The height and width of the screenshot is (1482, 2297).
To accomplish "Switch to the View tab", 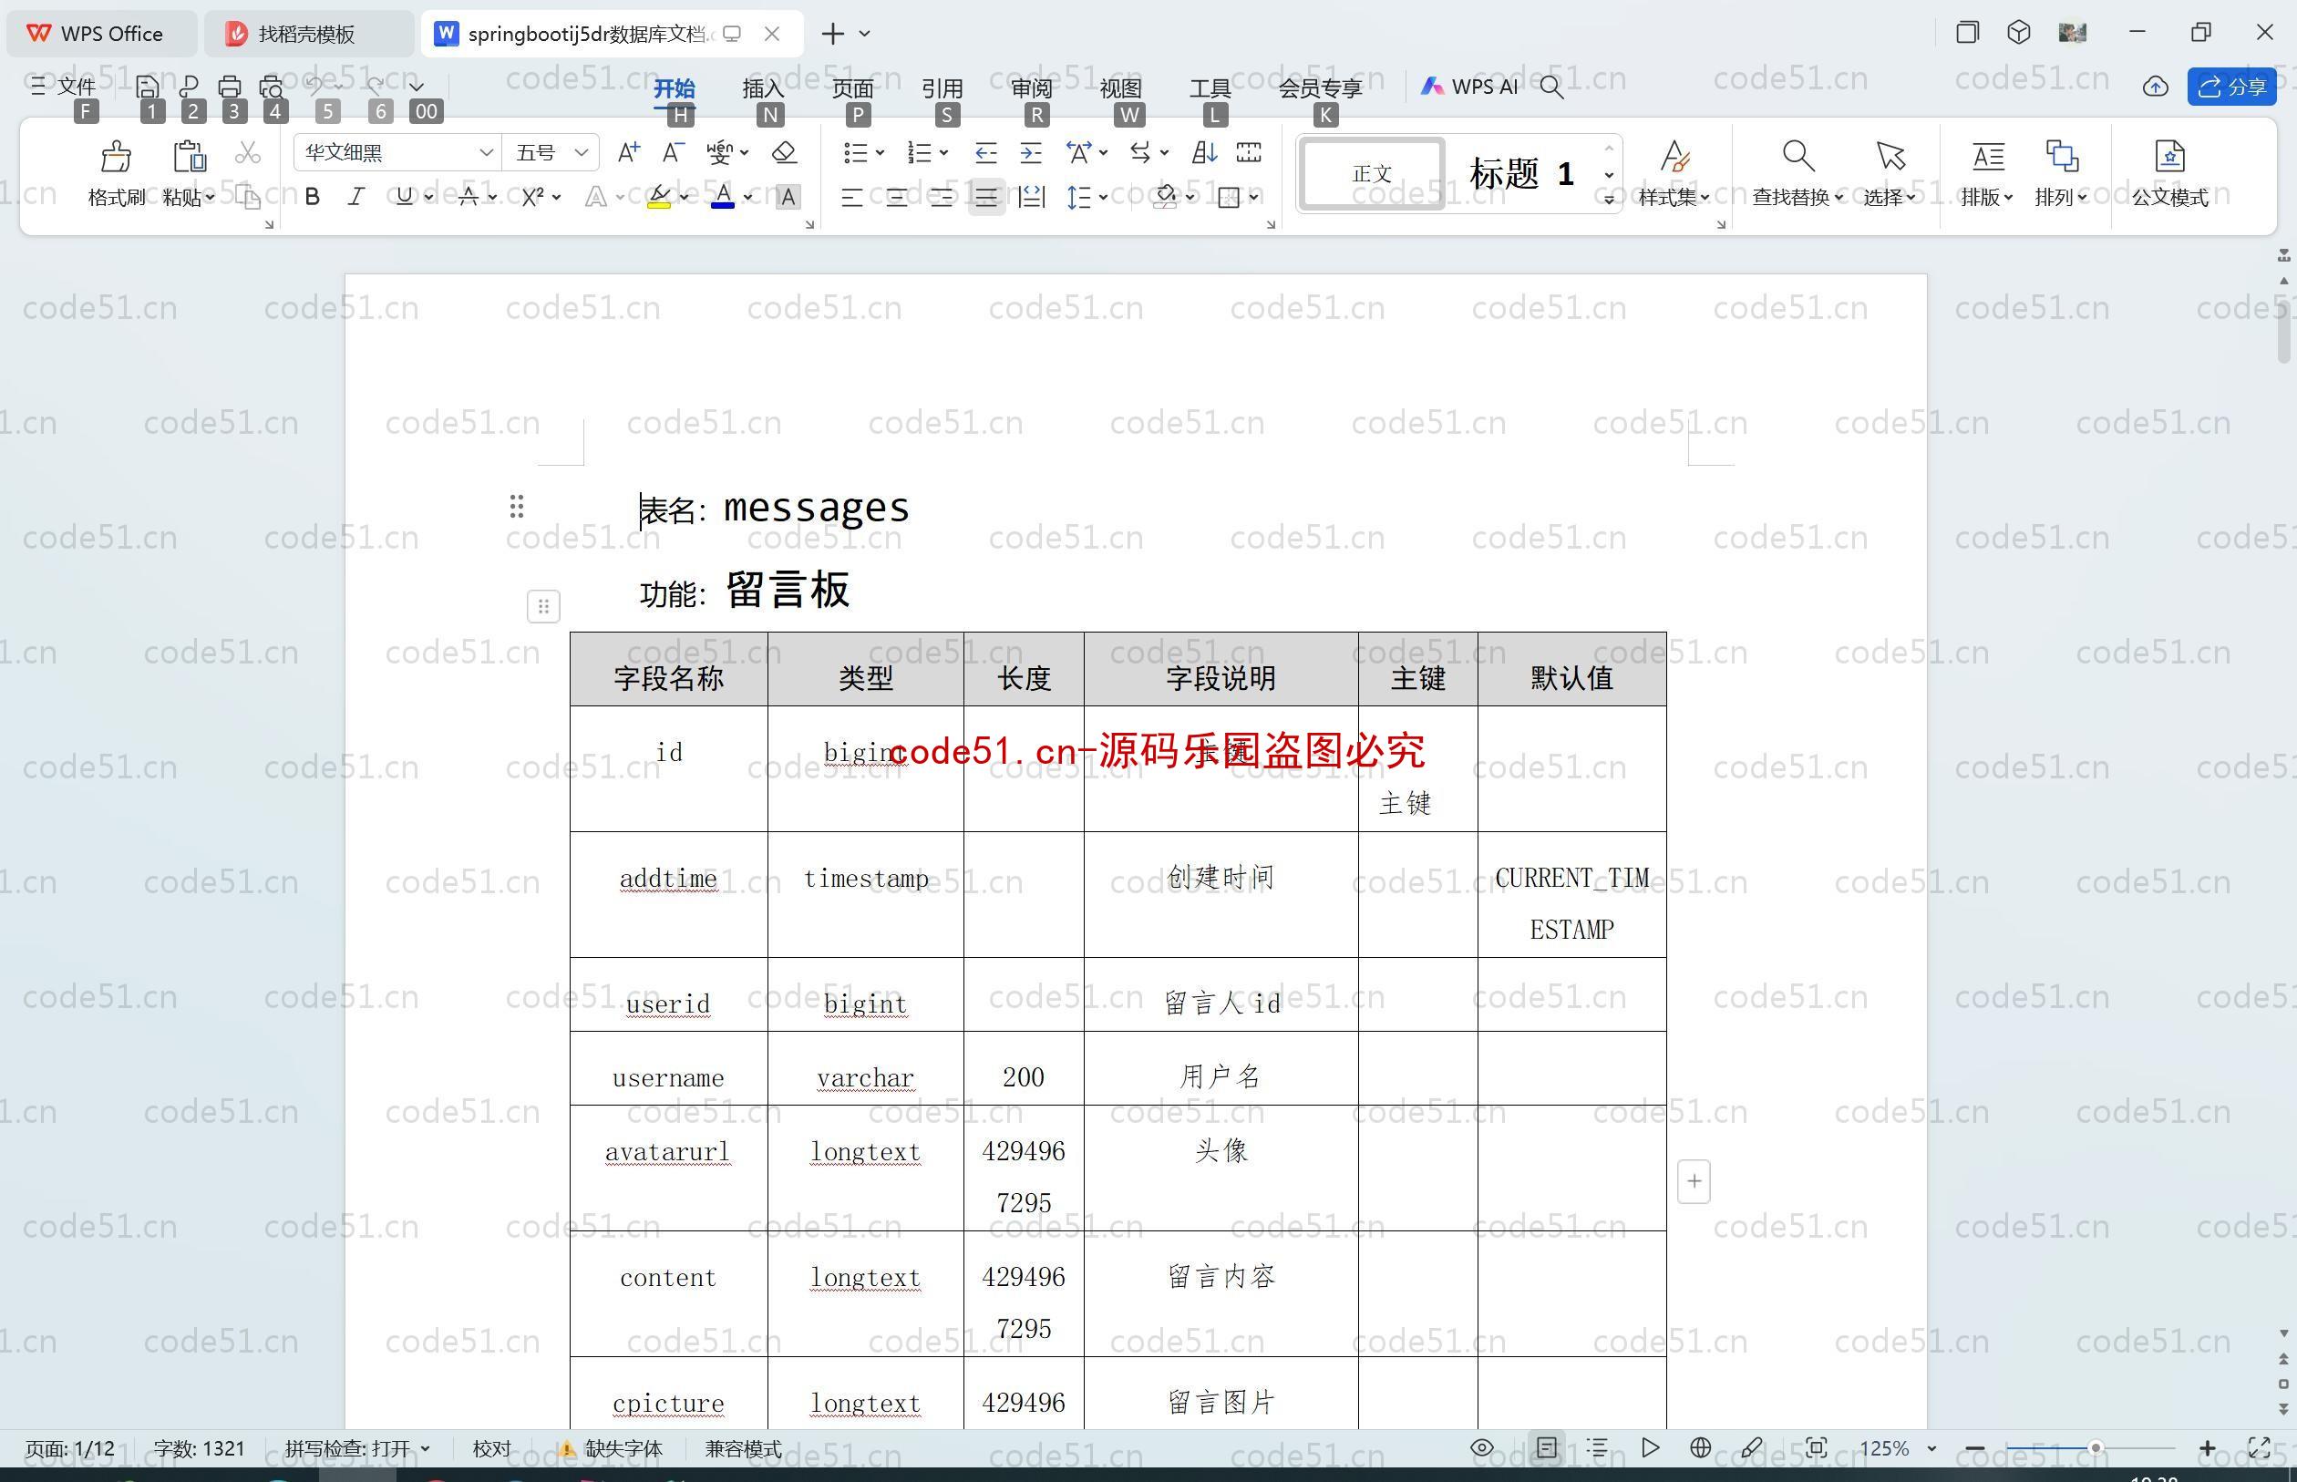I will click(1120, 88).
